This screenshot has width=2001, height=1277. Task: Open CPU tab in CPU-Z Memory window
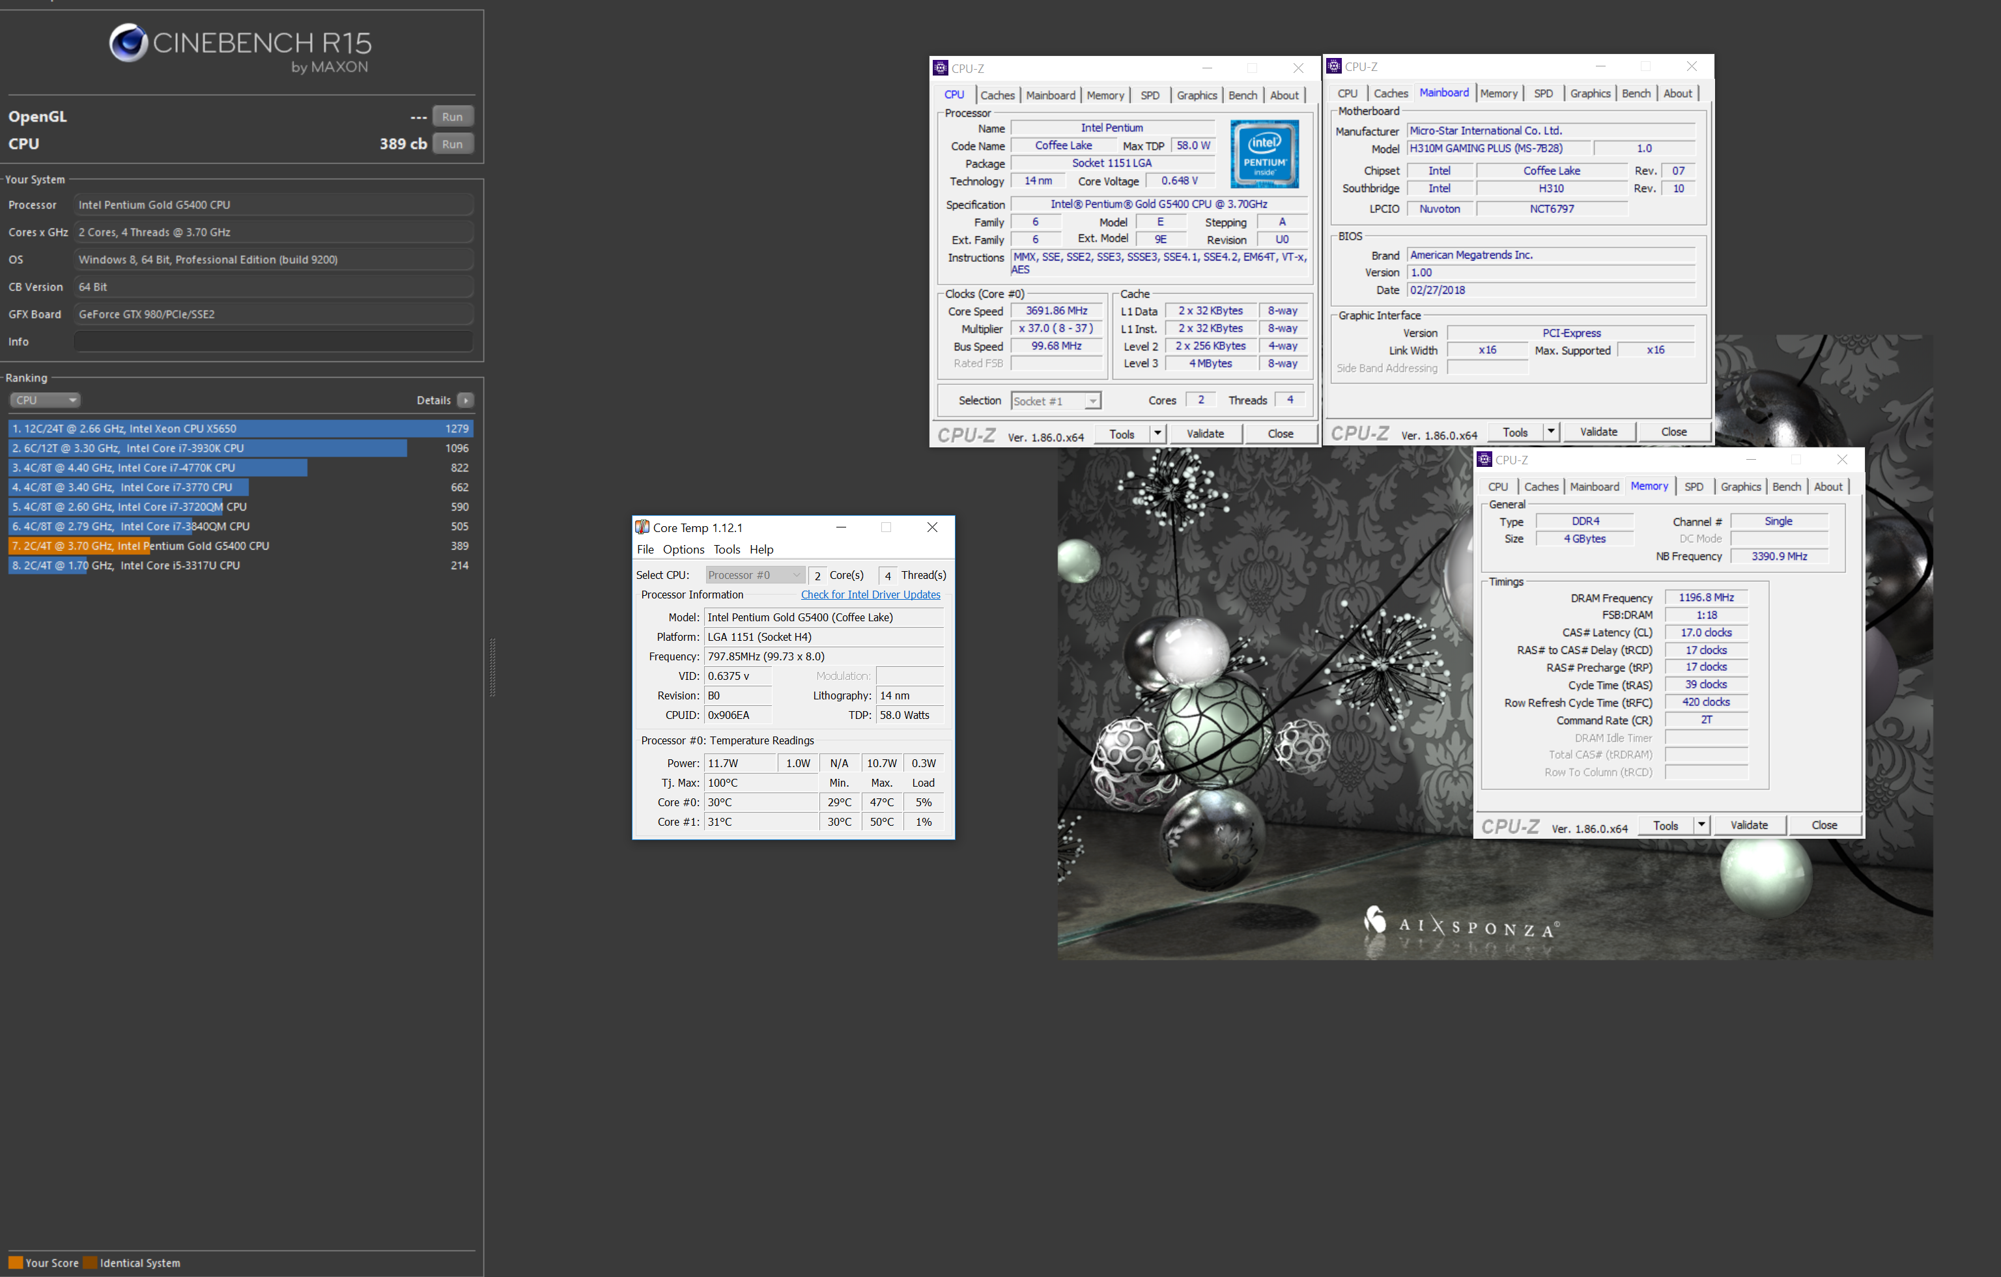(x=1498, y=487)
